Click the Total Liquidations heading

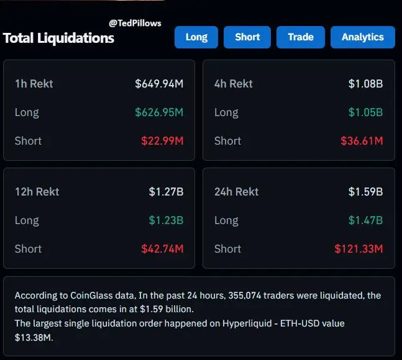coord(58,38)
